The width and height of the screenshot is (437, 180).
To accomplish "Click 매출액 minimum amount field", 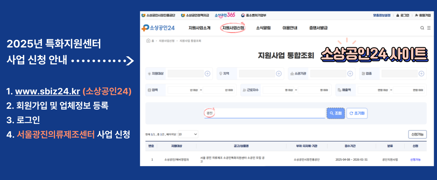I will pyautogui.click(x=373, y=90).
